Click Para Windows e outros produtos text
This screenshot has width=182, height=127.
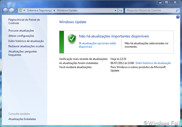[x=138, y=69]
